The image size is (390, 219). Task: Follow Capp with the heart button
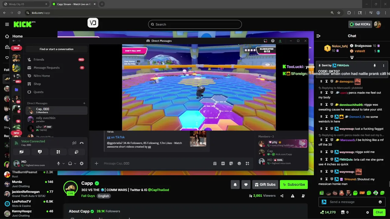pyautogui.click(x=246, y=184)
